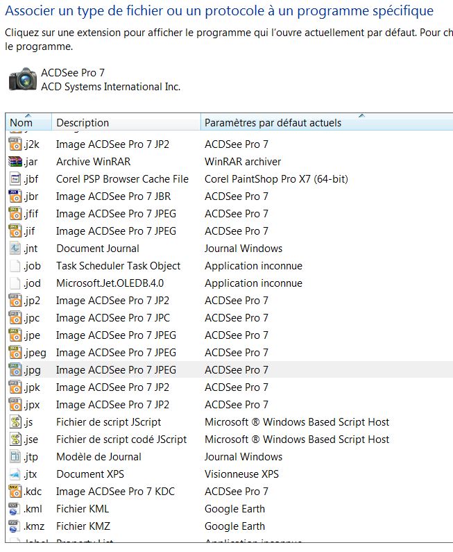Viewport: 453px width, 552px height.
Task: Select 'Archive WinRAR' description
Action: coord(93,162)
